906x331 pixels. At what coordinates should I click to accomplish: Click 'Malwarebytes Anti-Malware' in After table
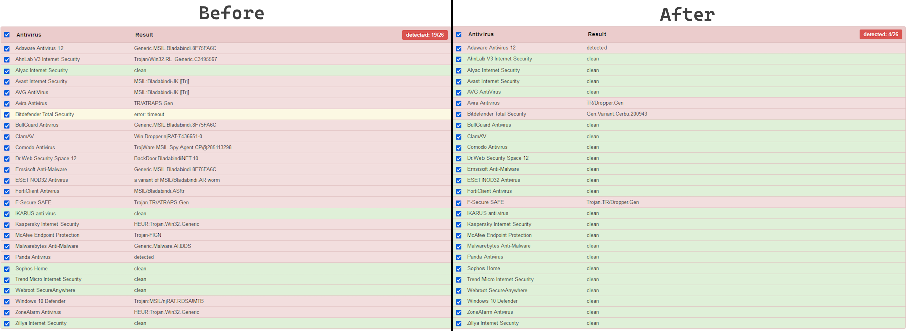pos(499,246)
